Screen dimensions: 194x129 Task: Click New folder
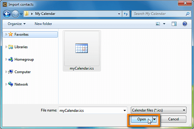[x=43, y=24]
